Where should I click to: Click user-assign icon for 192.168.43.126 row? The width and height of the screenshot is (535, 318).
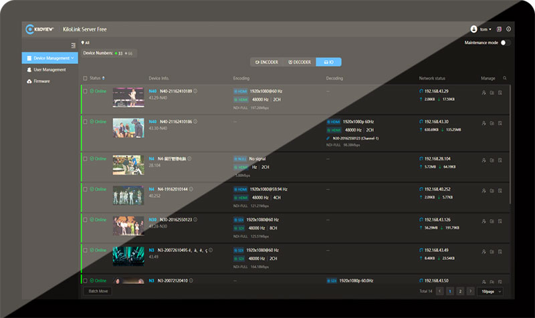pos(484,221)
